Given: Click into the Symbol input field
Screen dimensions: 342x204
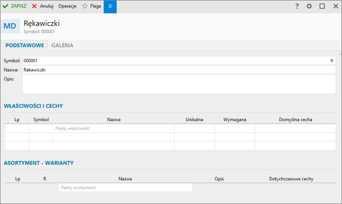Looking at the screenshot, I should tap(171, 60).
